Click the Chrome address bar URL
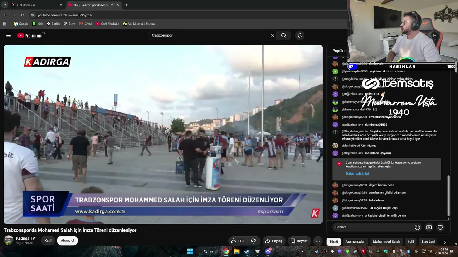The width and height of the screenshot is (458, 257). click(65, 15)
